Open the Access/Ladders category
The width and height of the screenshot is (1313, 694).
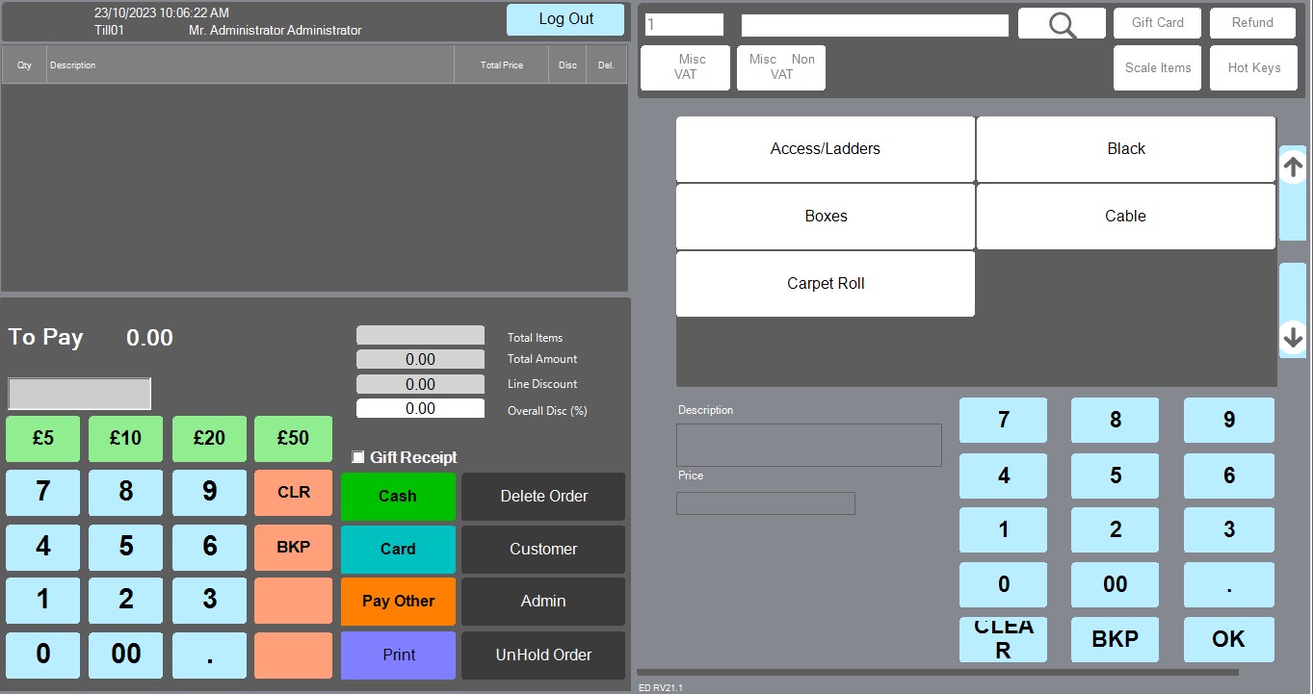pos(825,149)
